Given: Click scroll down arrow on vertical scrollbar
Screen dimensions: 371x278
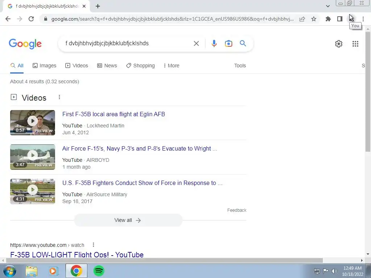Looking at the screenshot, I should point(368,254).
